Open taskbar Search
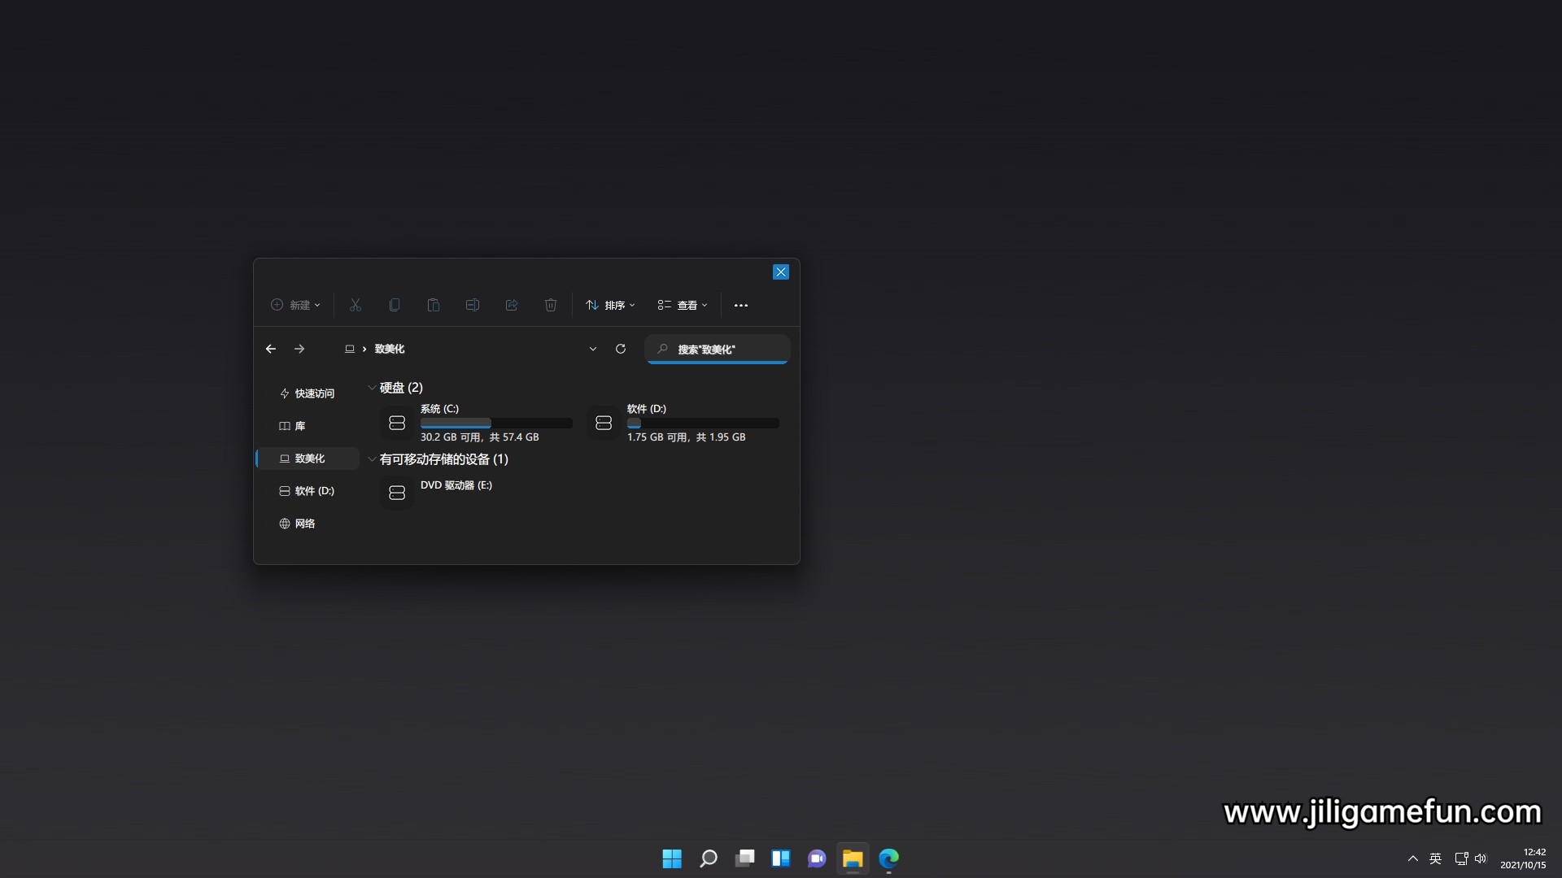 click(709, 858)
